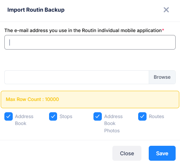Focus the Routin e-mail address input field
This screenshot has width=180, height=164.
coord(90,42)
